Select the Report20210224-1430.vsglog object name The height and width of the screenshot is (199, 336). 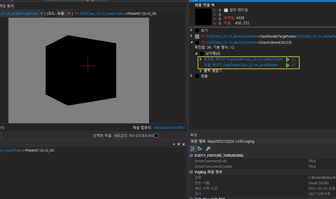pos(231,141)
